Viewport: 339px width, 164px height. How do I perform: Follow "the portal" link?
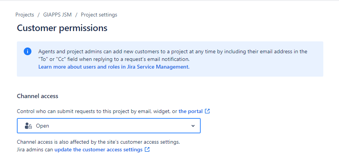190,112
